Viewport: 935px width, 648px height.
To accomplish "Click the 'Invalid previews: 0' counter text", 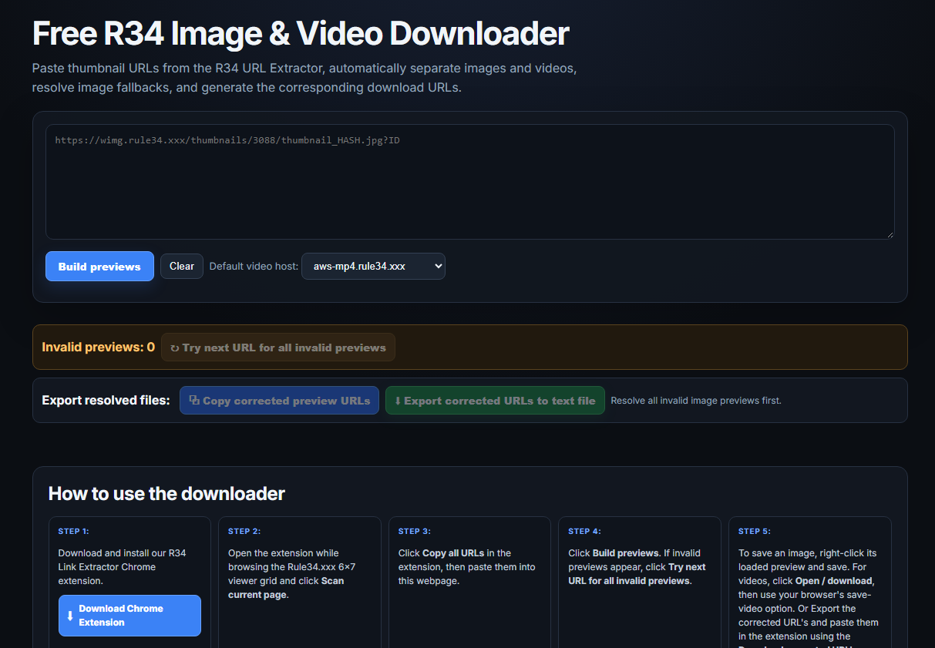I will (98, 348).
